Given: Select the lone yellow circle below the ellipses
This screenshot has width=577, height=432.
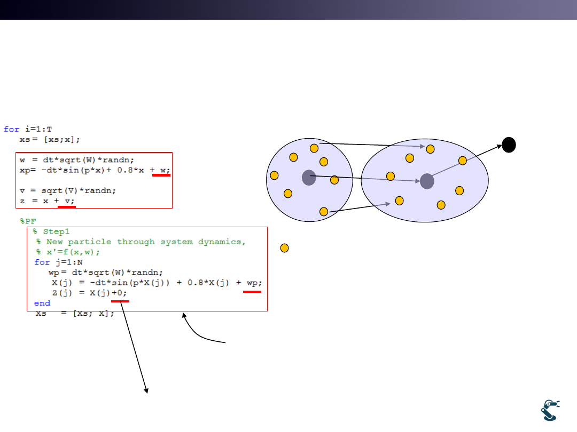Looking at the screenshot, I should [x=285, y=247].
